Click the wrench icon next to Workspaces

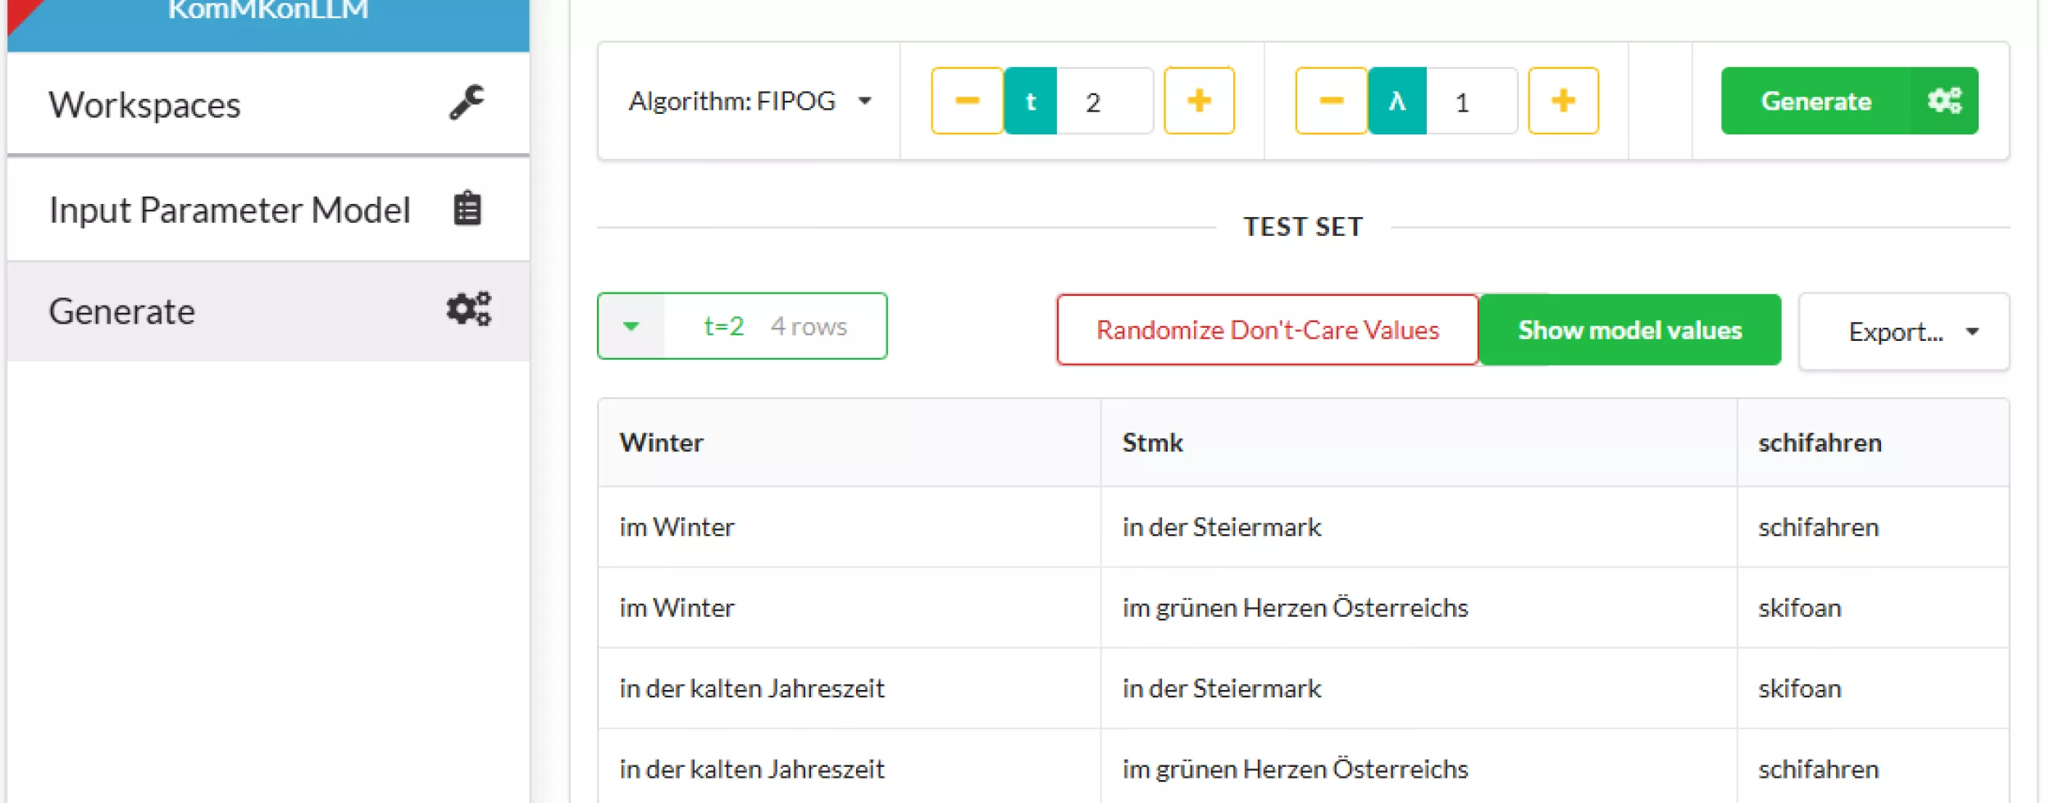(x=467, y=101)
